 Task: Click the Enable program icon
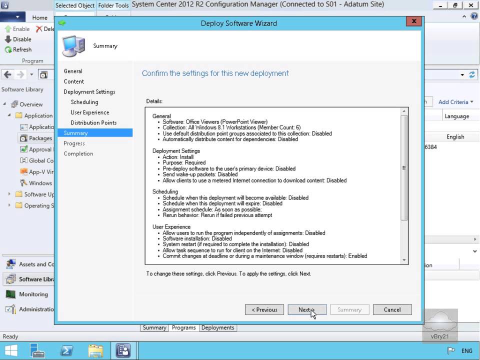pyautogui.click(x=8, y=29)
